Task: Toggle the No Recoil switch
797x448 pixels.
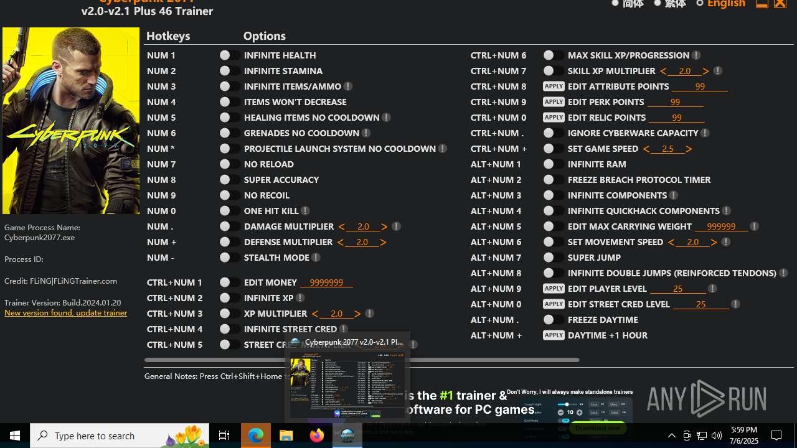Action: pyautogui.click(x=230, y=195)
